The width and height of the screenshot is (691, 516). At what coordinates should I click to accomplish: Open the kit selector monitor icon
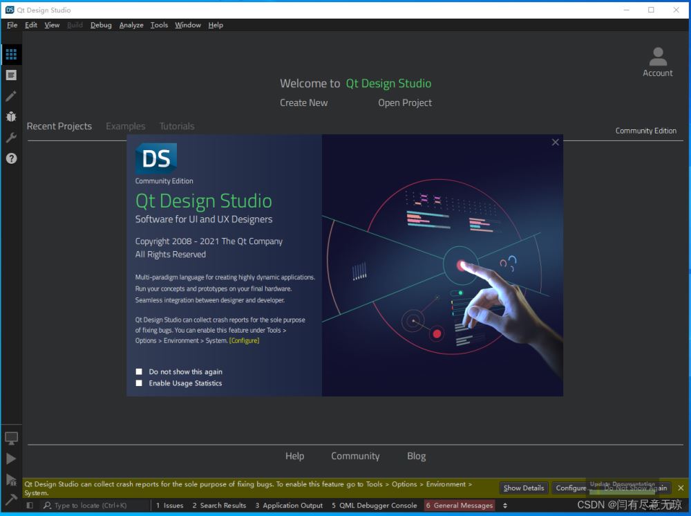point(11,438)
